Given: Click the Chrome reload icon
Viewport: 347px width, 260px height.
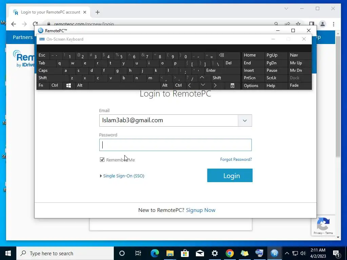Looking at the screenshot, I should click(35, 24).
